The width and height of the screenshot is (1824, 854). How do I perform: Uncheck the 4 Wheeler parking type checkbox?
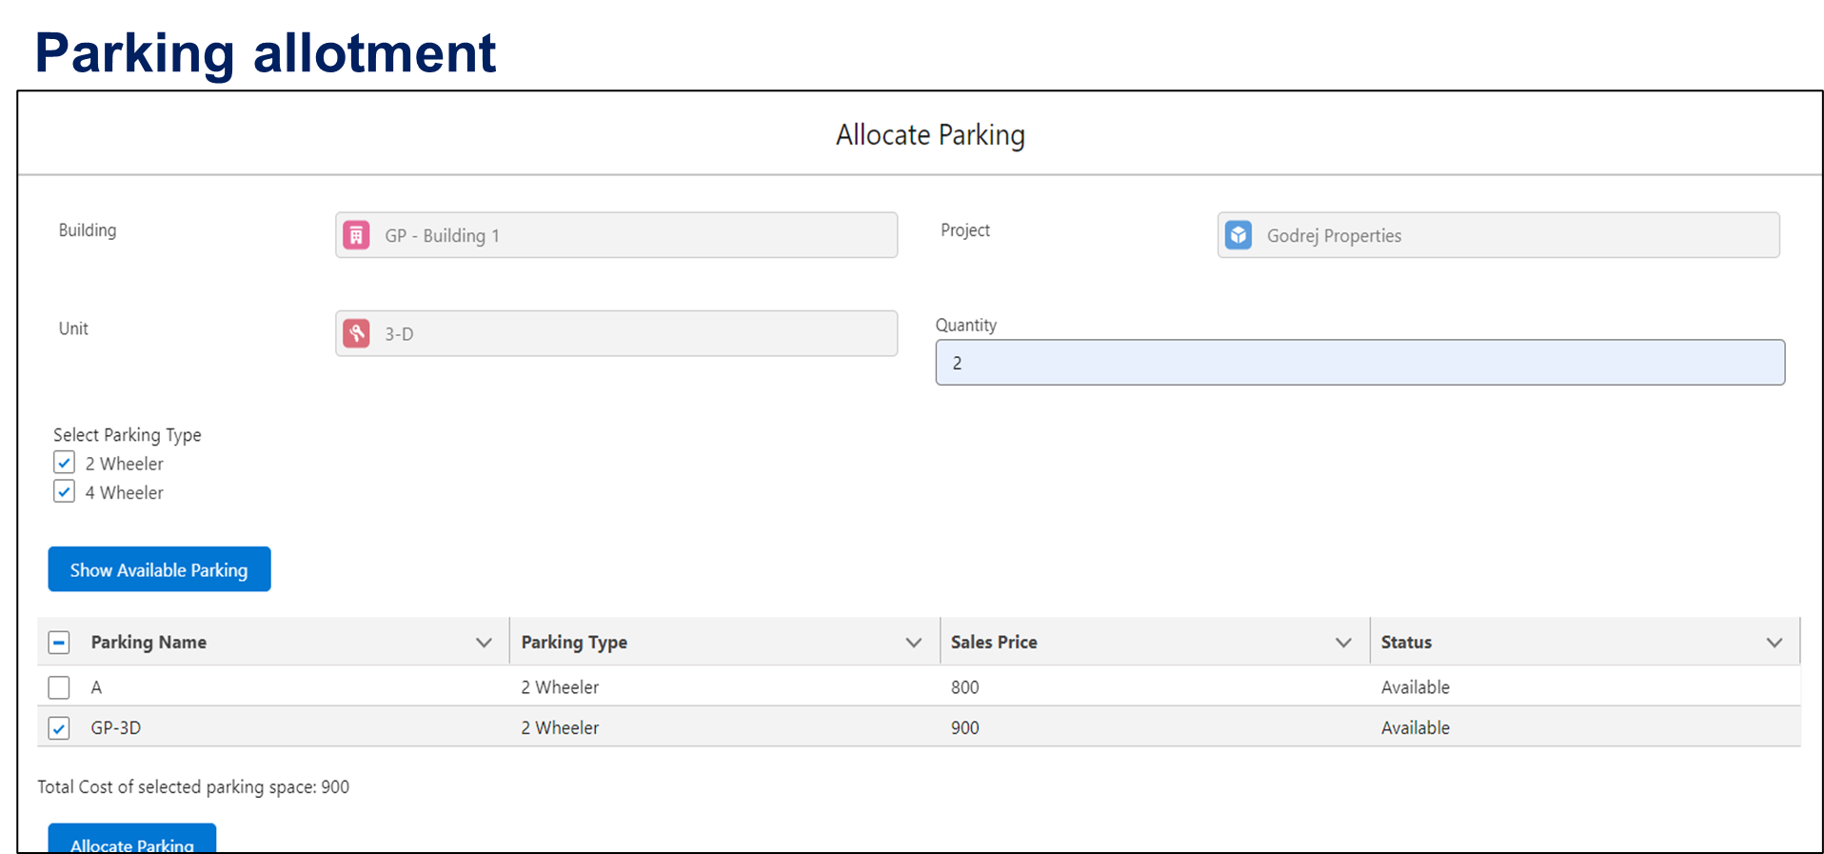coord(64,491)
